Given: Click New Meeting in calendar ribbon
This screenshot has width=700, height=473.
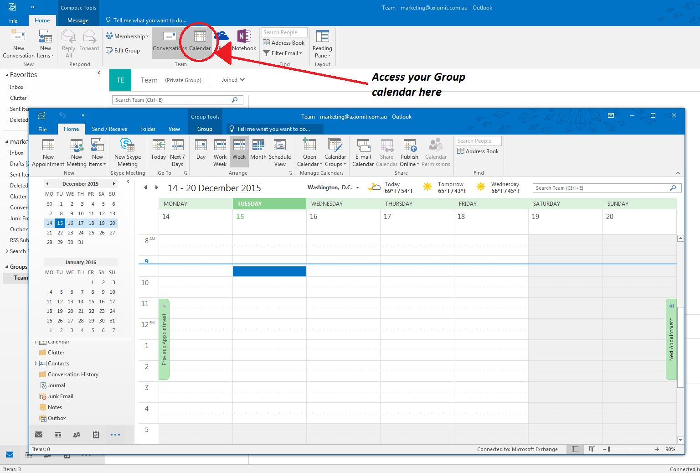Looking at the screenshot, I should [76, 153].
